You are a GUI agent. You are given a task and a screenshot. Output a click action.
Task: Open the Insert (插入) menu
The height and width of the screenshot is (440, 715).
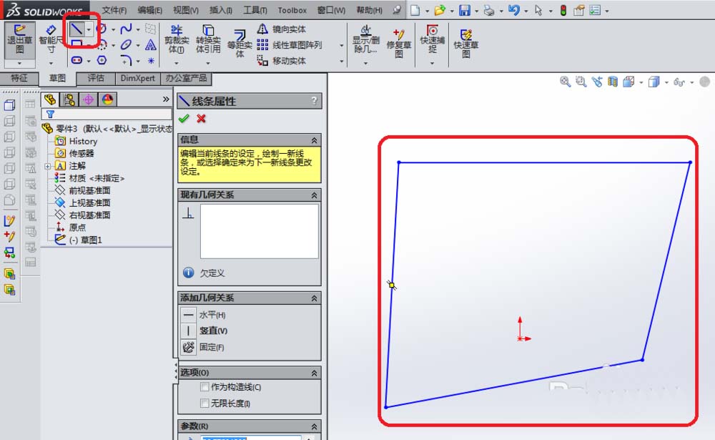click(x=221, y=10)
